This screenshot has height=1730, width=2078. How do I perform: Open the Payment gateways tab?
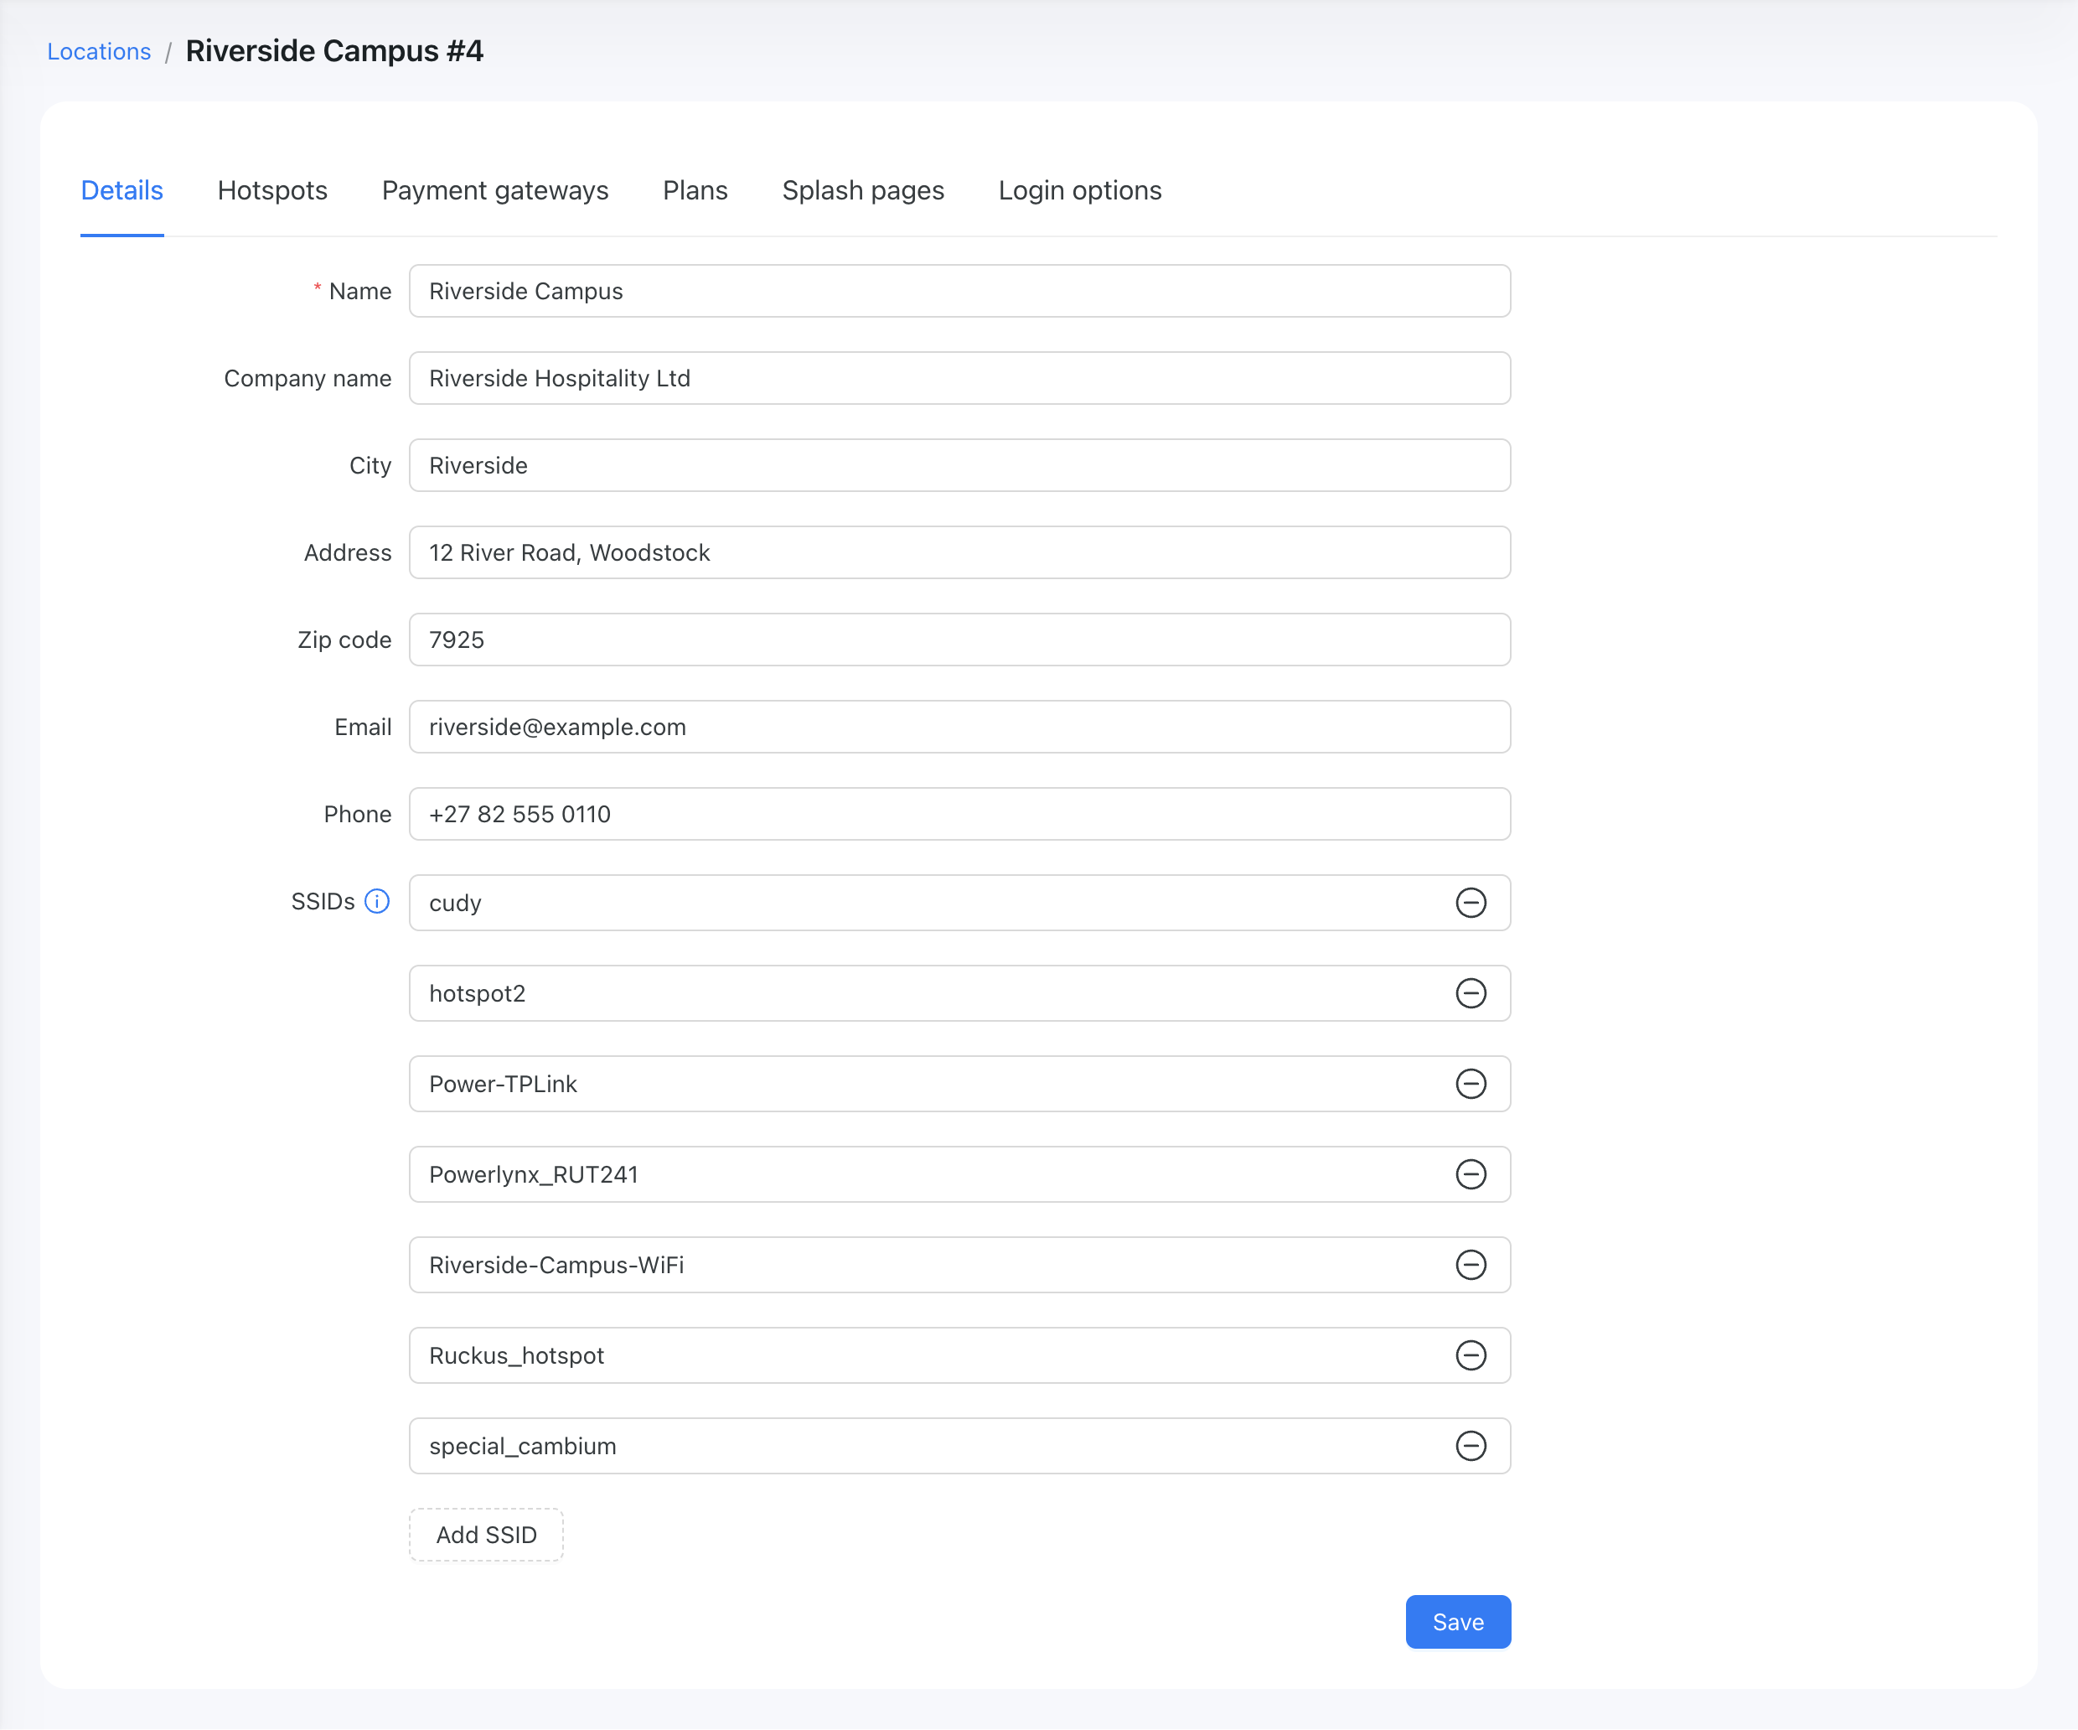pyautogui.click(x=494, y=190)
